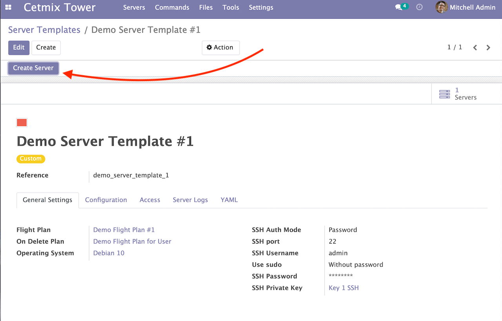This screenshot has width=502, height=321.
Task: Switch to the Configuration tab
Action: pyautogui.click(x=106, y=200)
